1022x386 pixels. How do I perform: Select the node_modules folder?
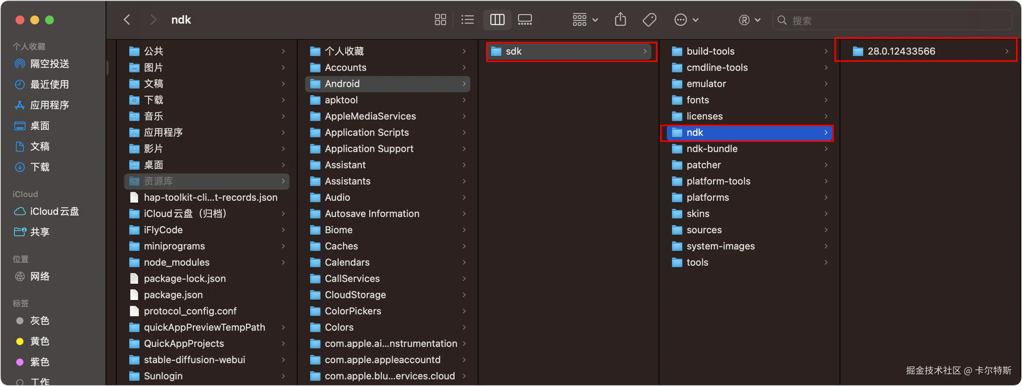click(x=207, y=263)
